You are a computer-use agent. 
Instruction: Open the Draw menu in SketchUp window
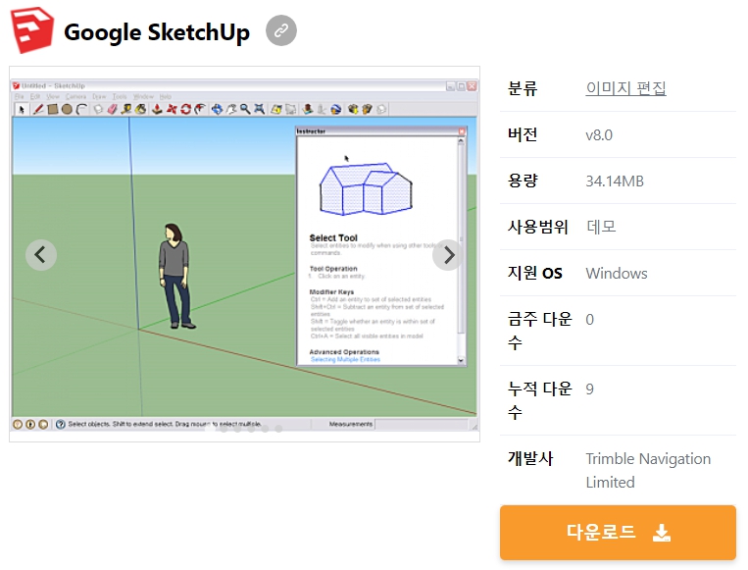(99, 96)
